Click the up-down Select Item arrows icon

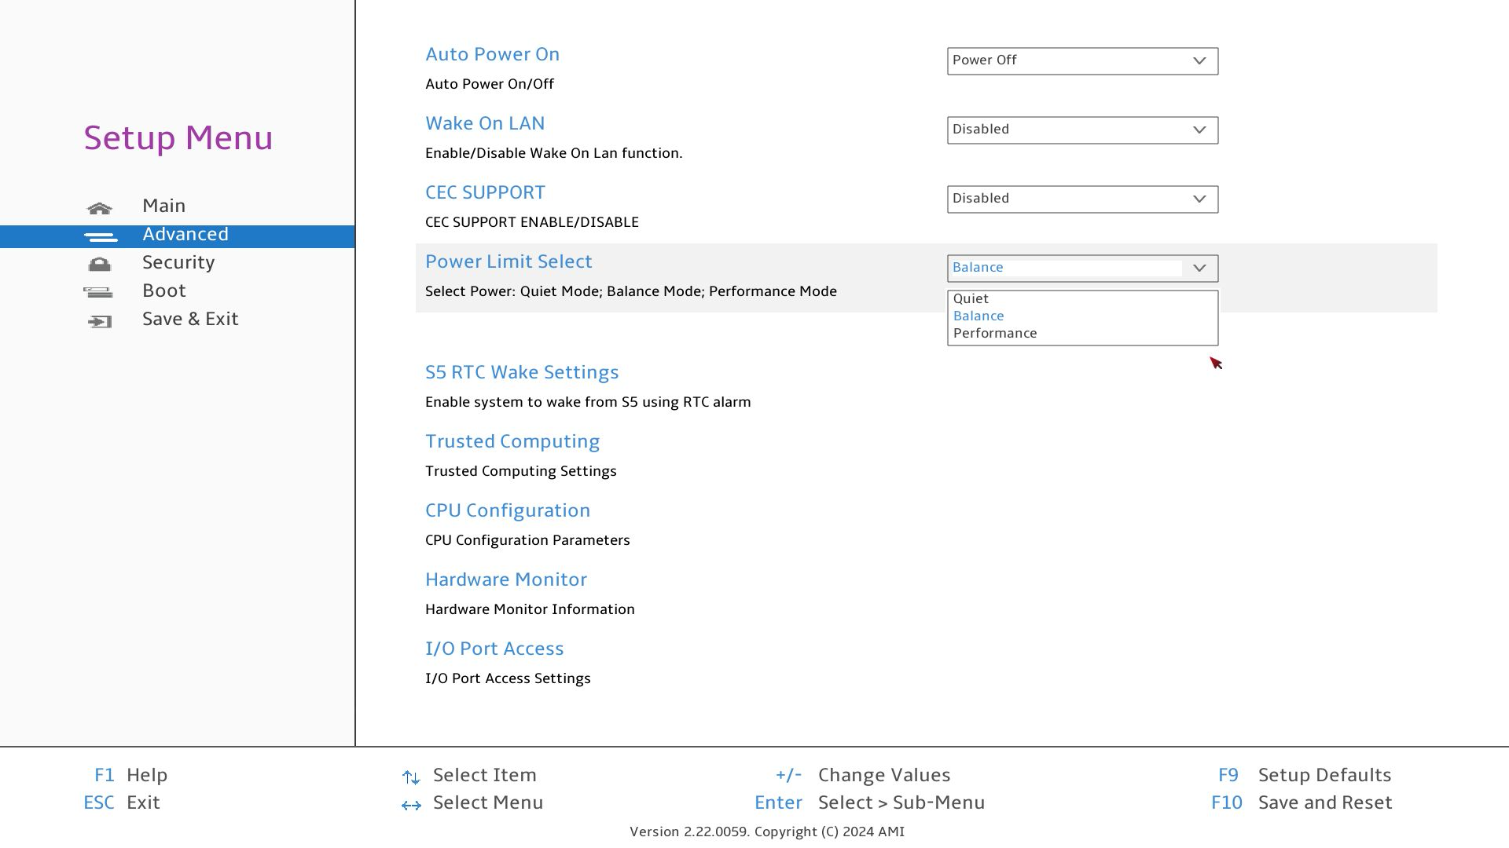pos(410,777)
